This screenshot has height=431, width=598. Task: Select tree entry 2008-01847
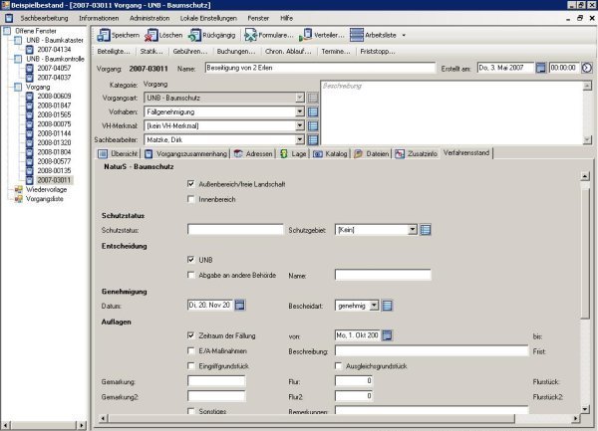pyautogui.click(x=54, y=106)
